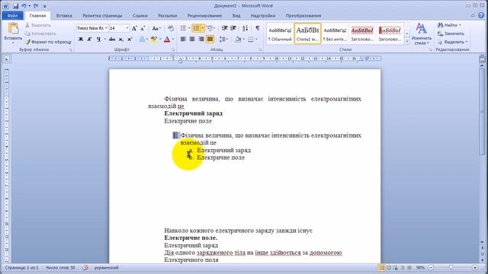Click the Change Styles (Изменить стили) icon
This screenshot has width=488, height=274.
(x=421, y=29)
